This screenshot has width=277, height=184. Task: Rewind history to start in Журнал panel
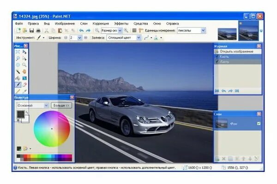(217, 91)
